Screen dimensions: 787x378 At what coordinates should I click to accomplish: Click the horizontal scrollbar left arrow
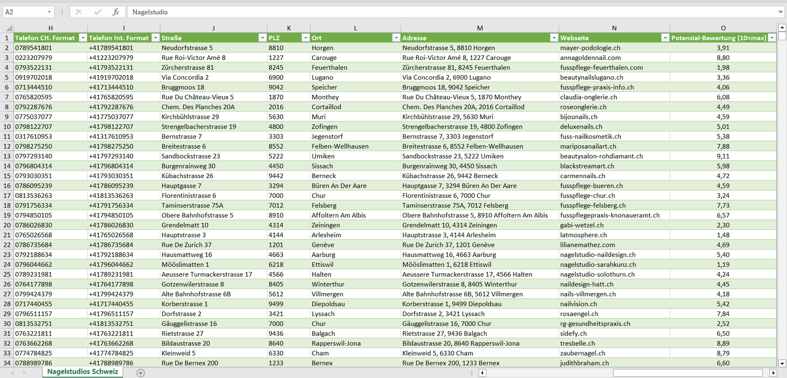coord(482,373)
